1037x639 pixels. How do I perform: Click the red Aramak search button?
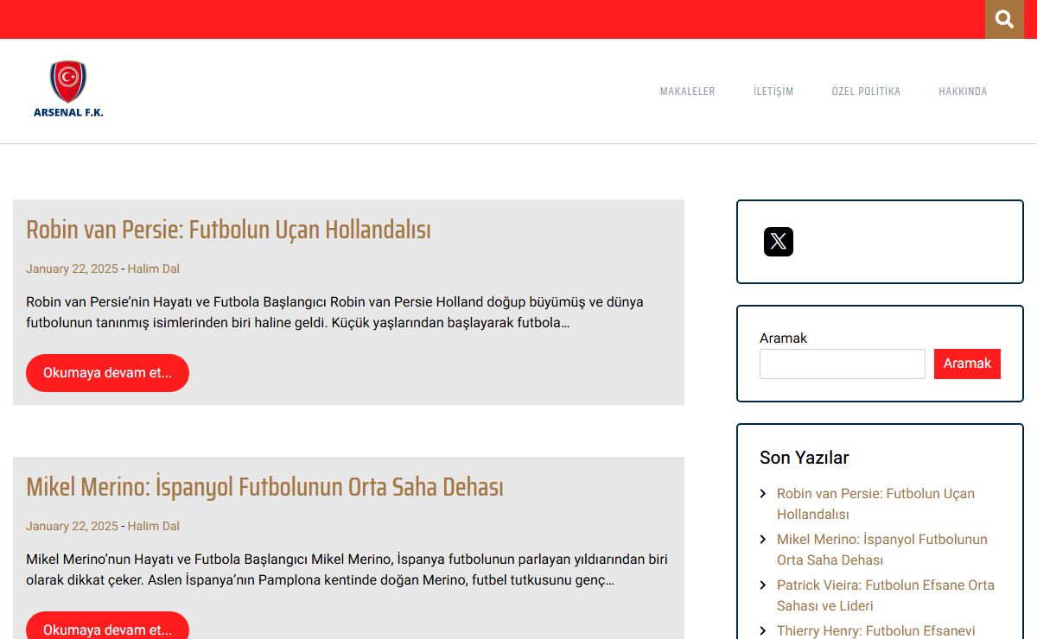[967, 364]
